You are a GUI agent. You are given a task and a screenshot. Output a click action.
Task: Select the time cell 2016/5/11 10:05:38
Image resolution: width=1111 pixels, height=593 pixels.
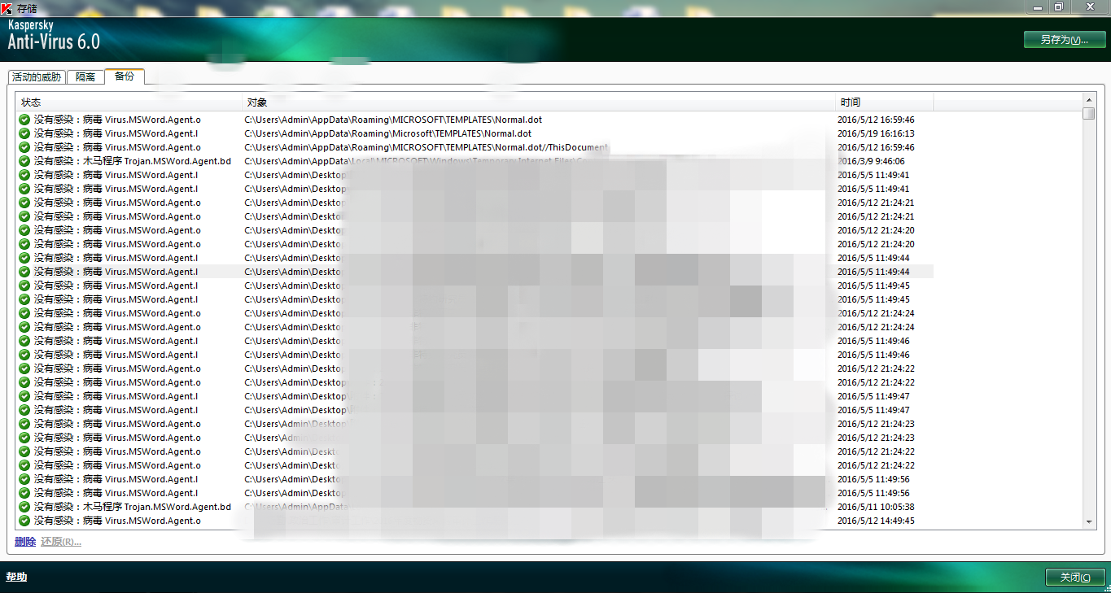876,507
